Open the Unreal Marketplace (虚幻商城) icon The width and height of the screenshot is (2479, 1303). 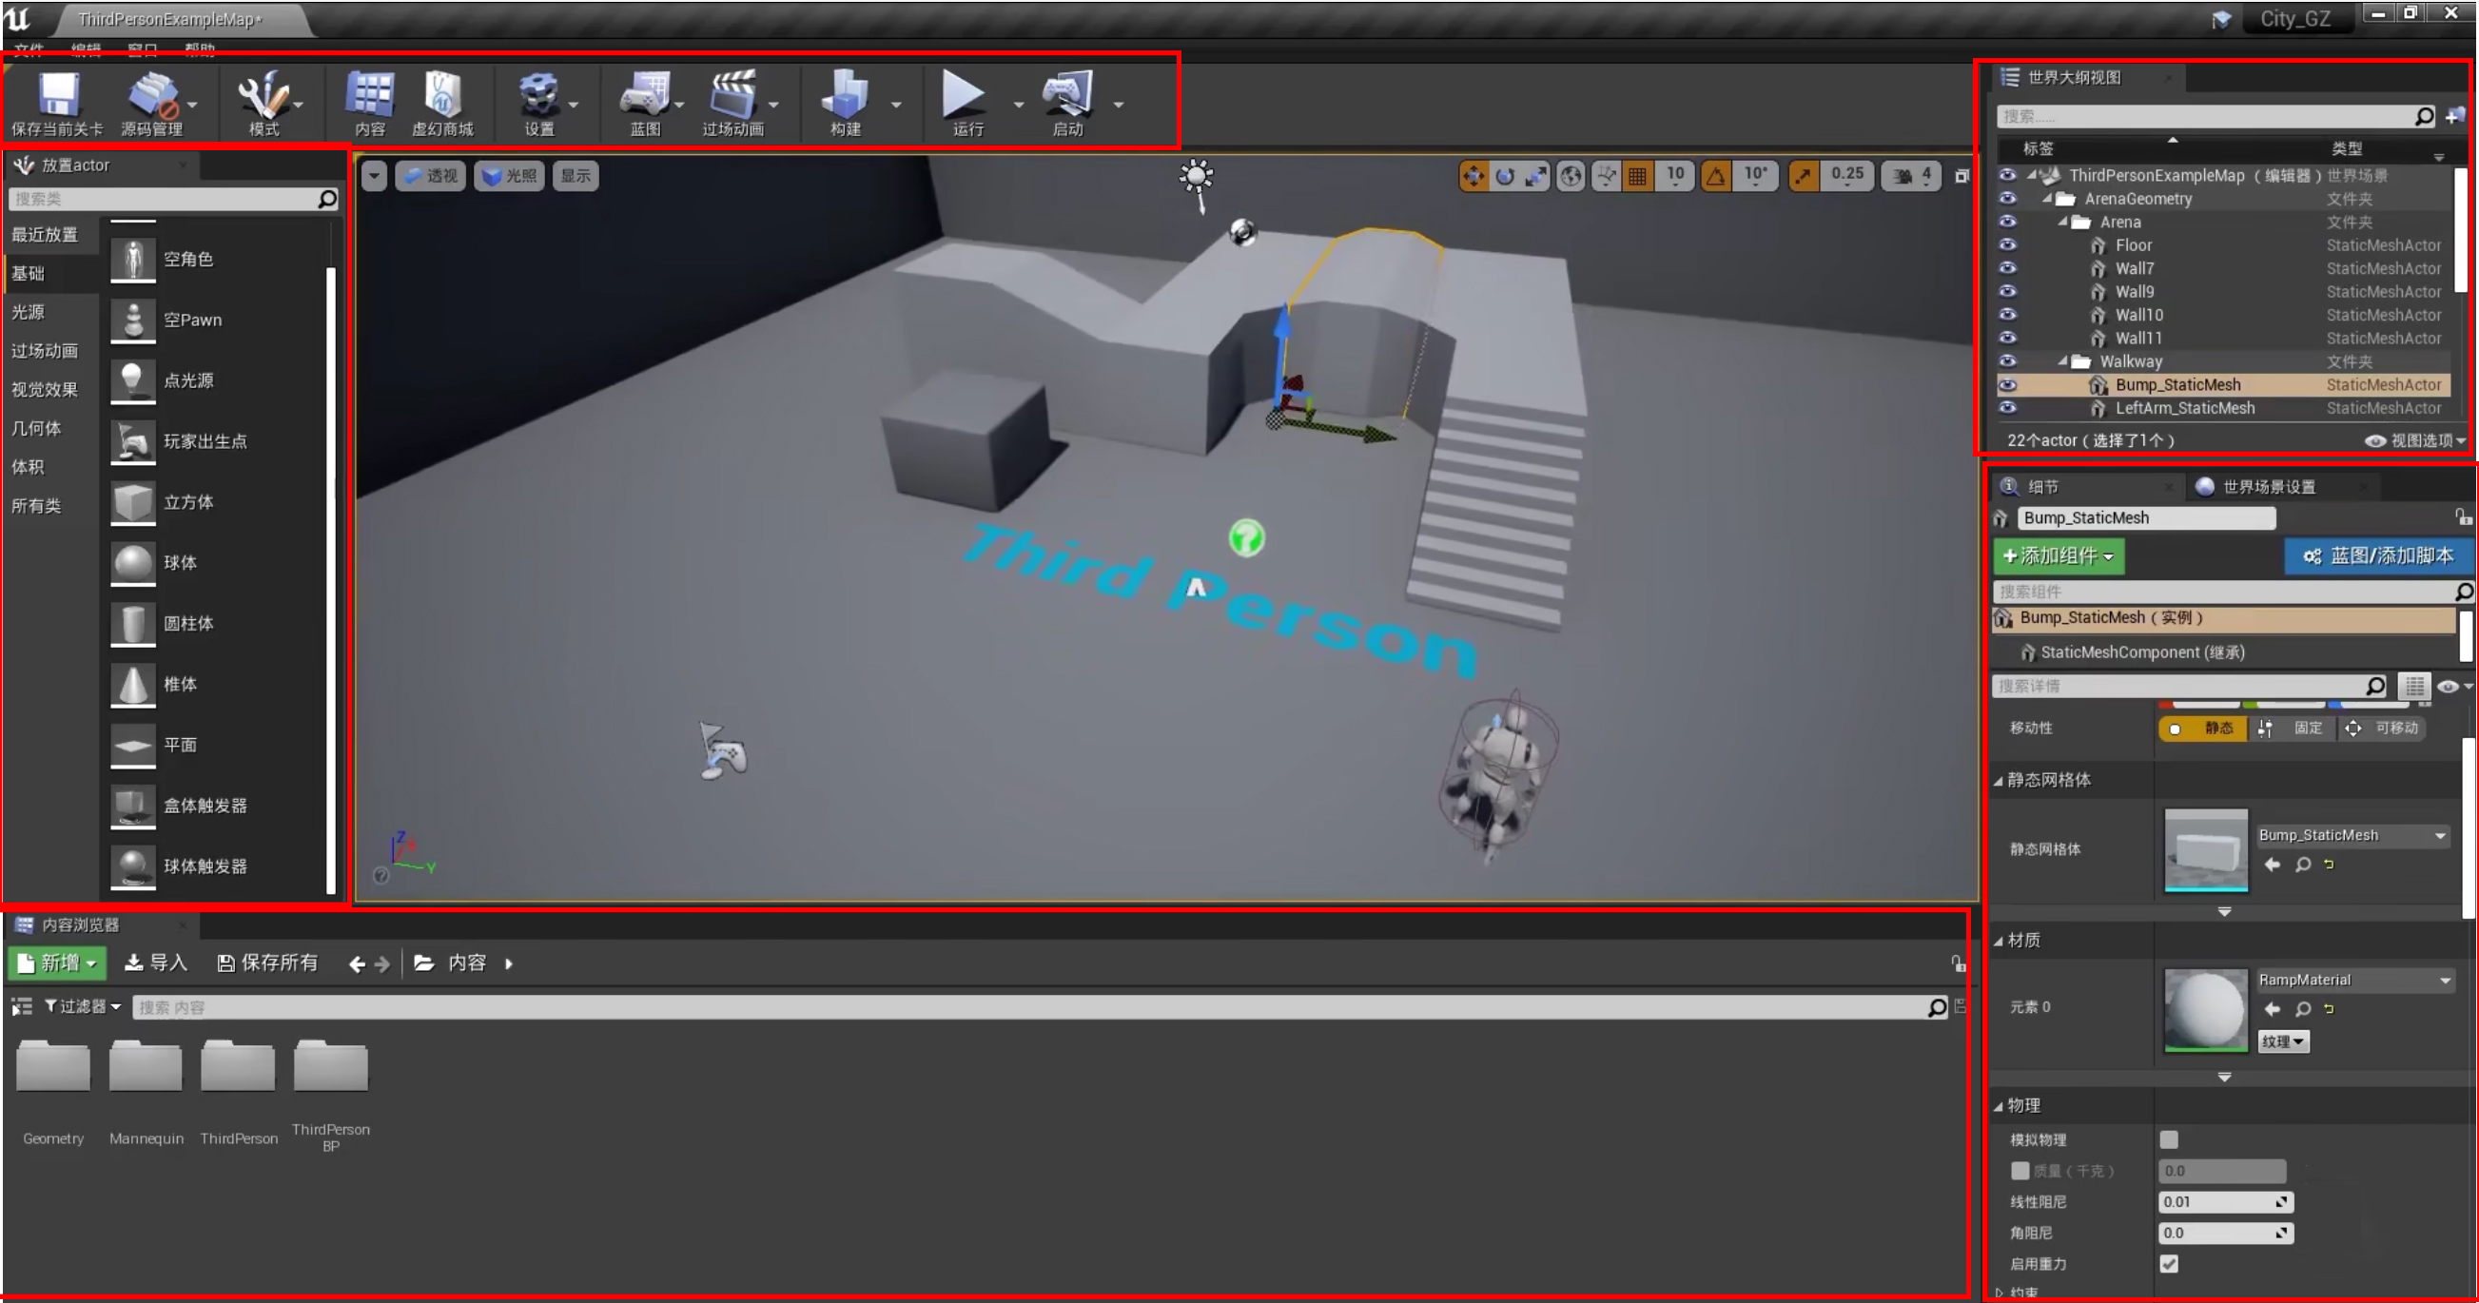[x=441, y=96]
